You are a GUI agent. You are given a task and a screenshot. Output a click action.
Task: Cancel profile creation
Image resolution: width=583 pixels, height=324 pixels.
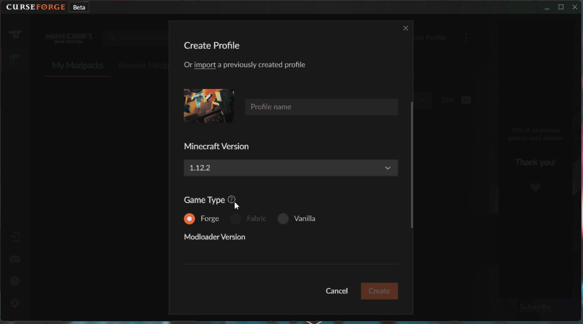[337, 291]
